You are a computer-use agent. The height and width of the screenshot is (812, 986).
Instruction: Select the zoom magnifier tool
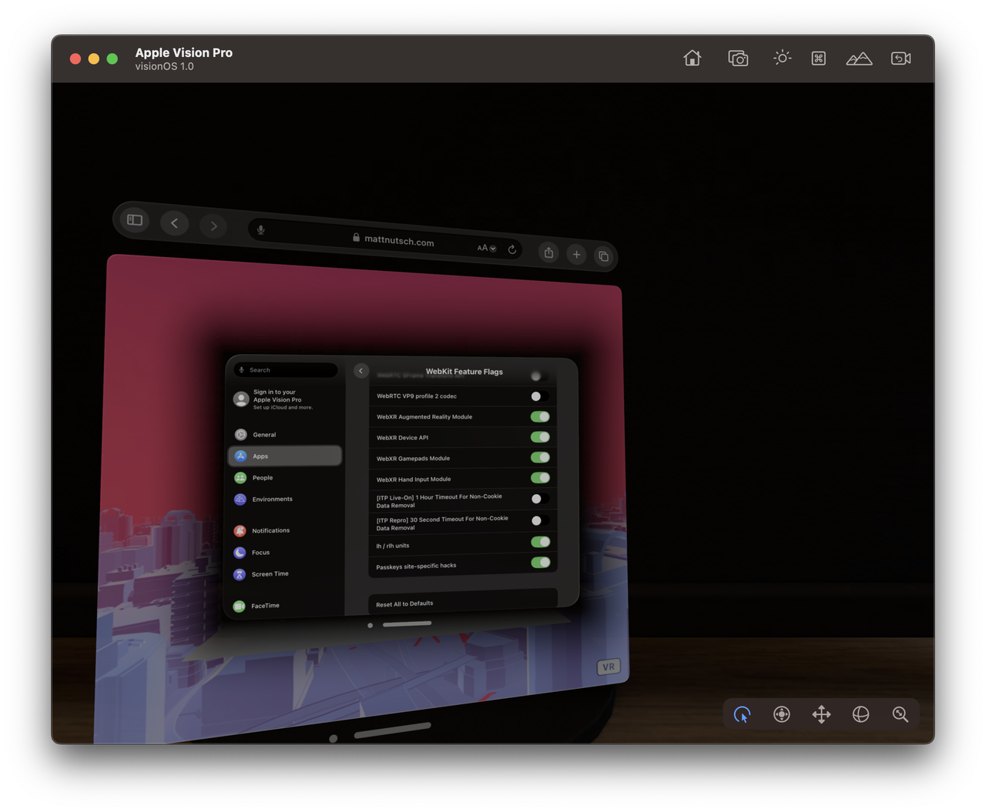tap(900, 714)
